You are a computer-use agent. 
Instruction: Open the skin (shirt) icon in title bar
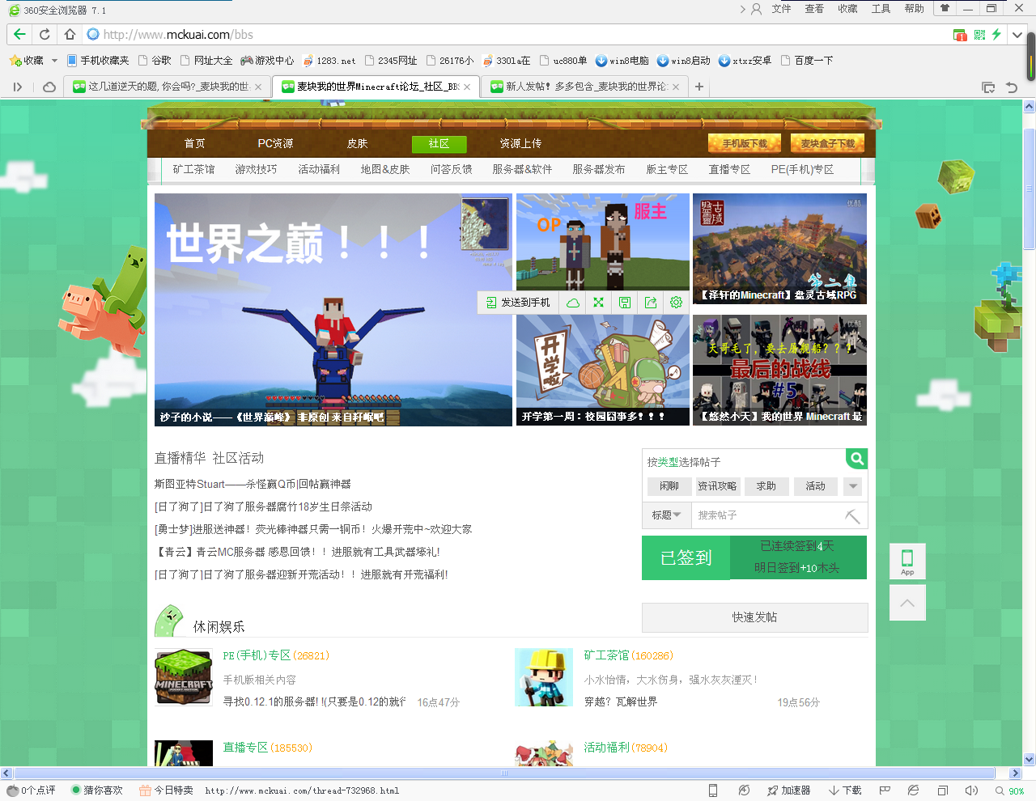coord(945,8)
